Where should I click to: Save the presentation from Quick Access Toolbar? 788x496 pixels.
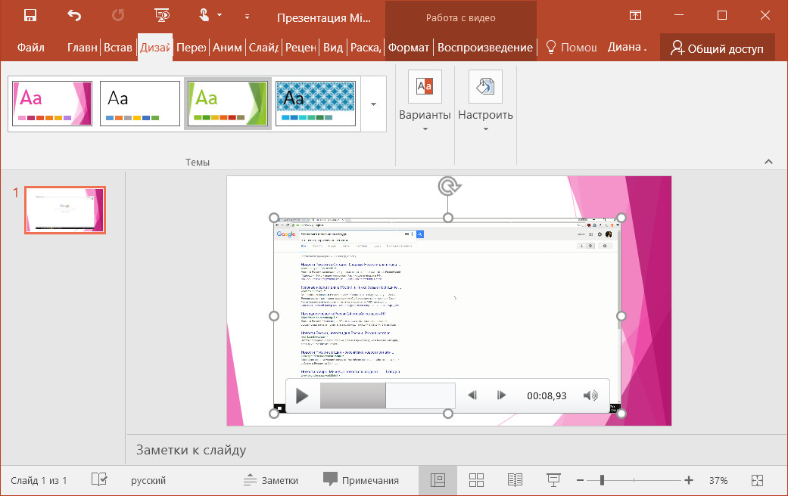click(30, 14)
